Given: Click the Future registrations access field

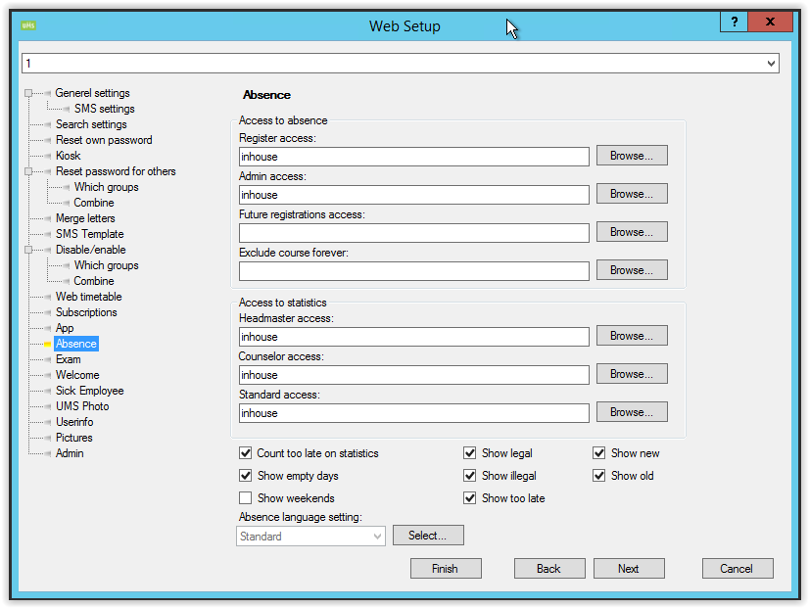Looking at the screenshot, I should [413, 233].
